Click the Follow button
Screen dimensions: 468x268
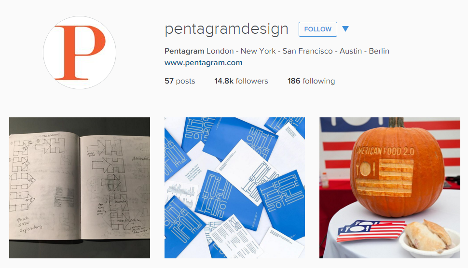tap(318, 29)
